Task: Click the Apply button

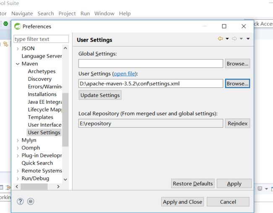Action: tap(234, 184)
